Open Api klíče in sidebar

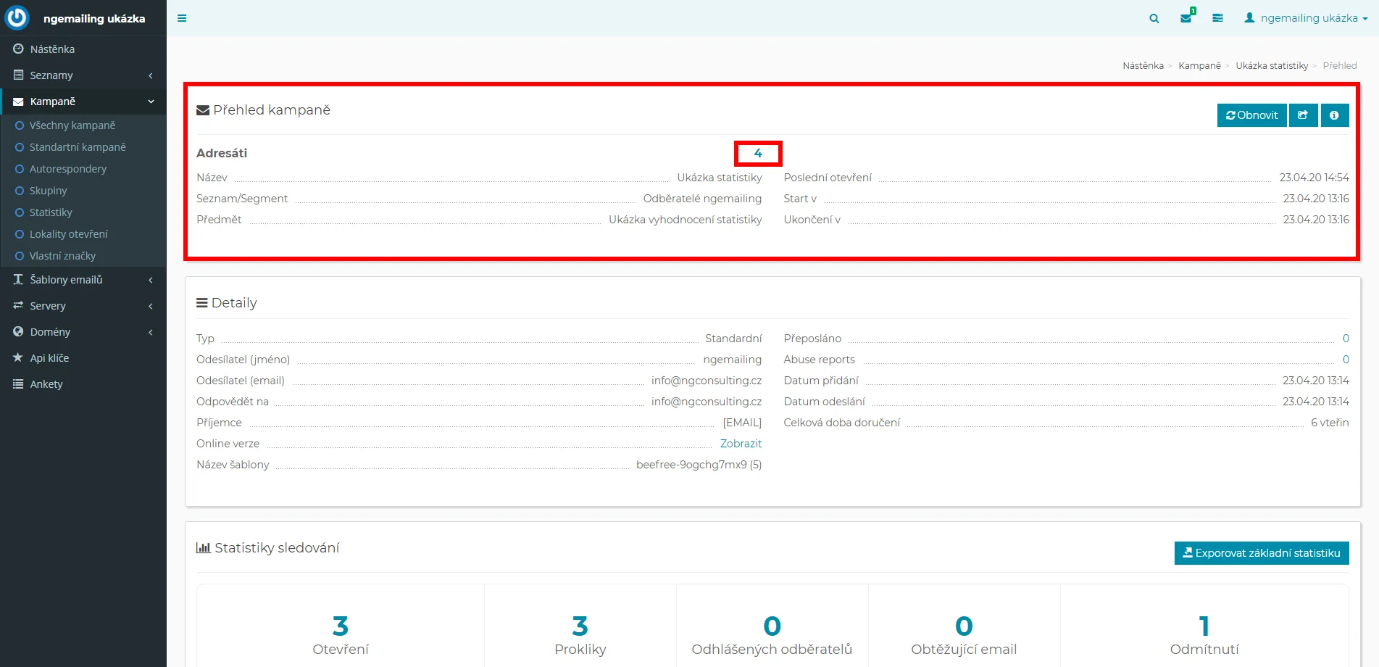click(49, 358)
